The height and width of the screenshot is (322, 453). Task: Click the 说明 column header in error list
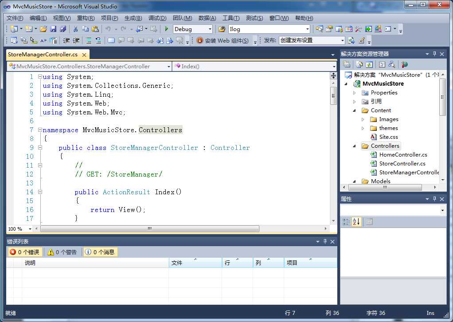(x=95, y=263)
